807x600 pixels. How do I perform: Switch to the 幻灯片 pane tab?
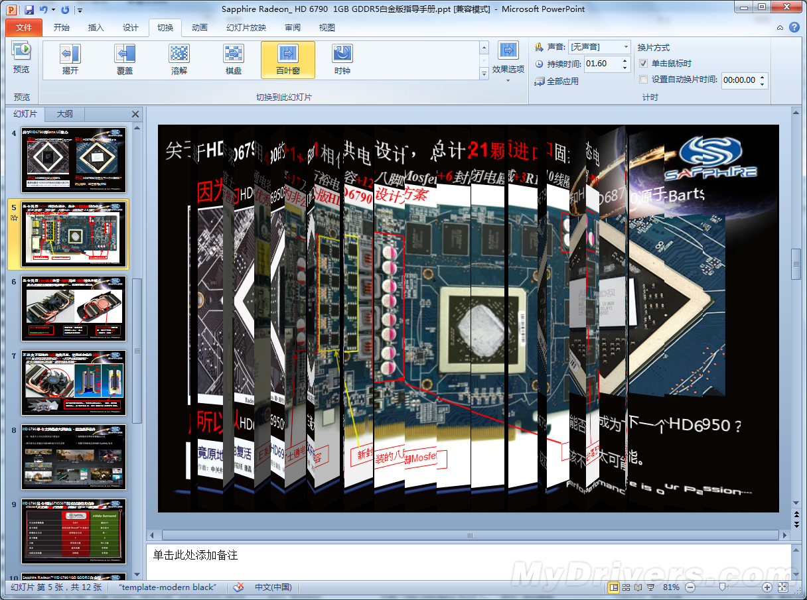[x=25, y=114]
